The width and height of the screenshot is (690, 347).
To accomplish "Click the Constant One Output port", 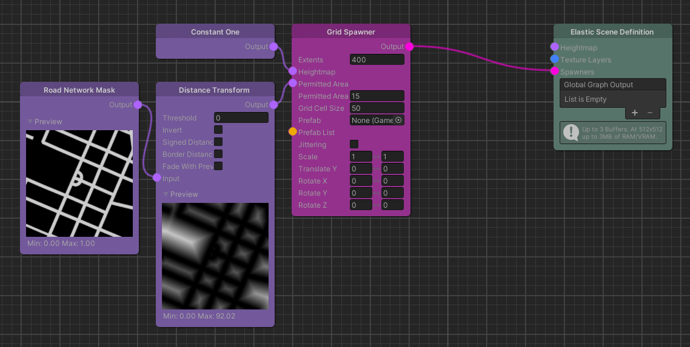I will point(273,47).
